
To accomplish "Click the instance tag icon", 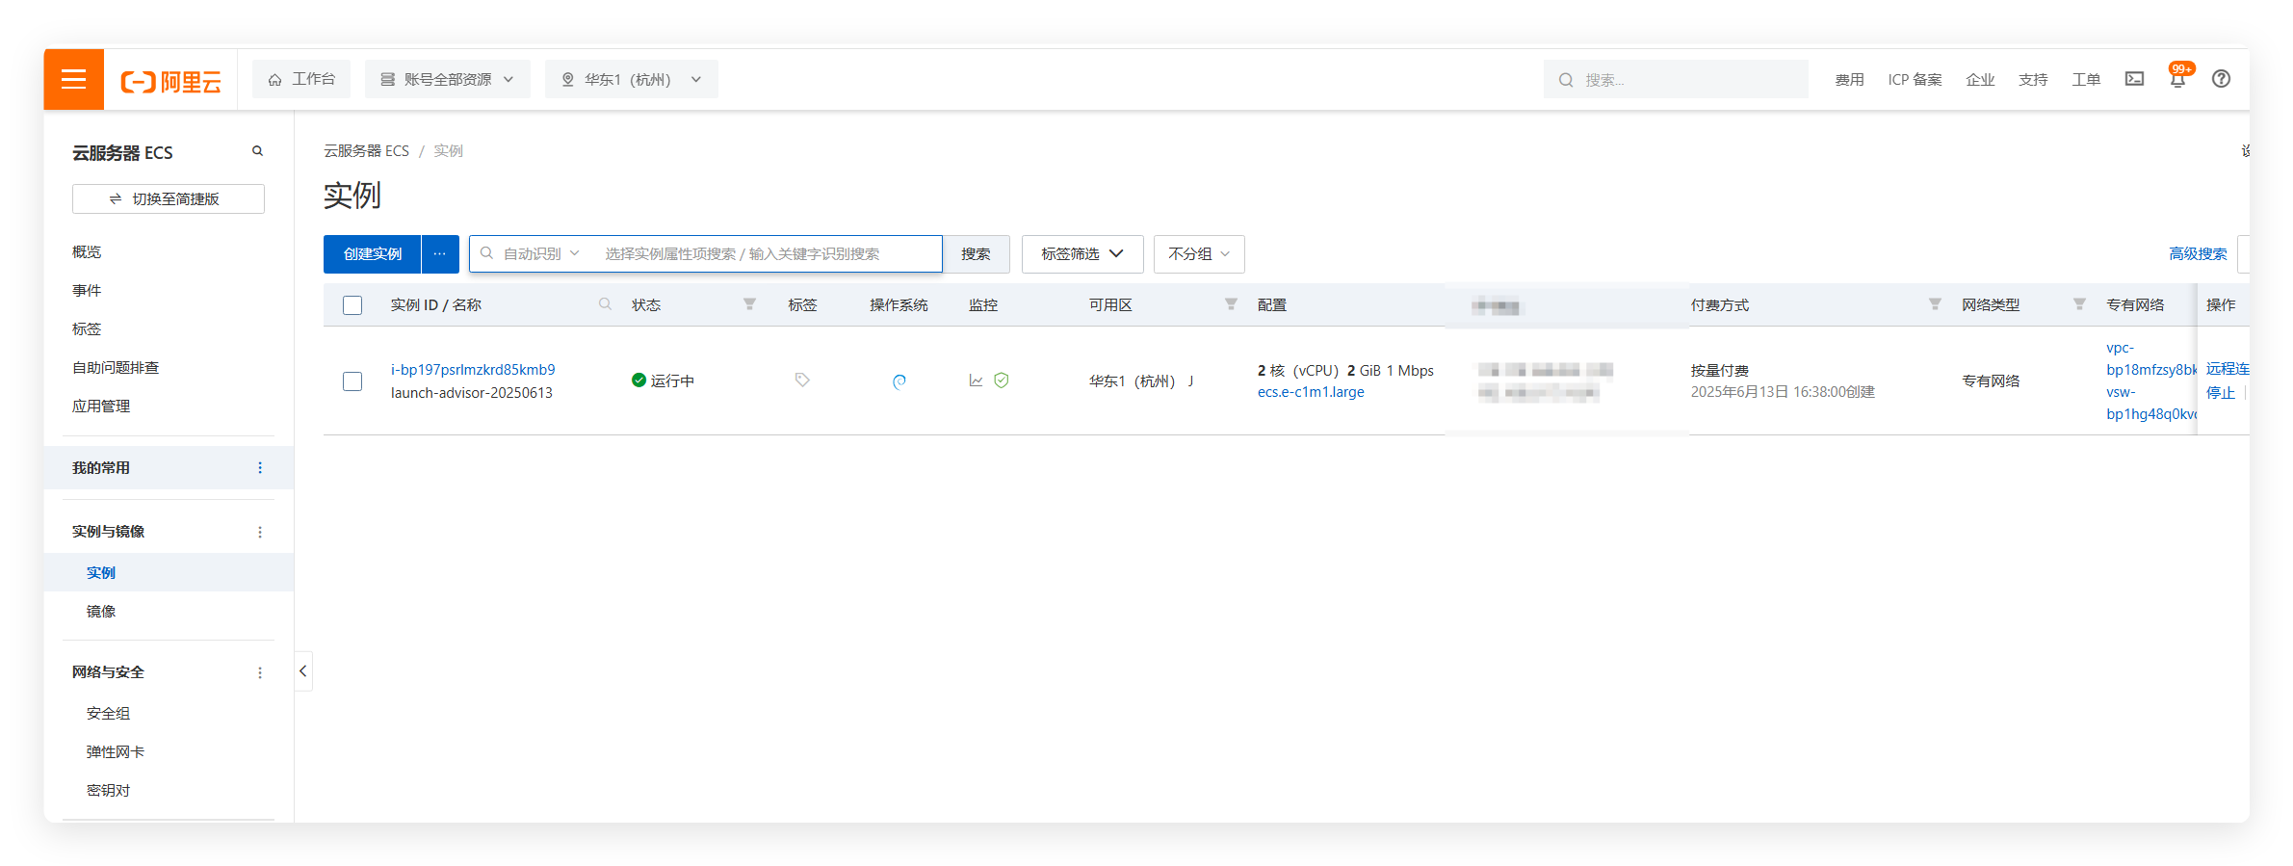I will tap(802, 381).
